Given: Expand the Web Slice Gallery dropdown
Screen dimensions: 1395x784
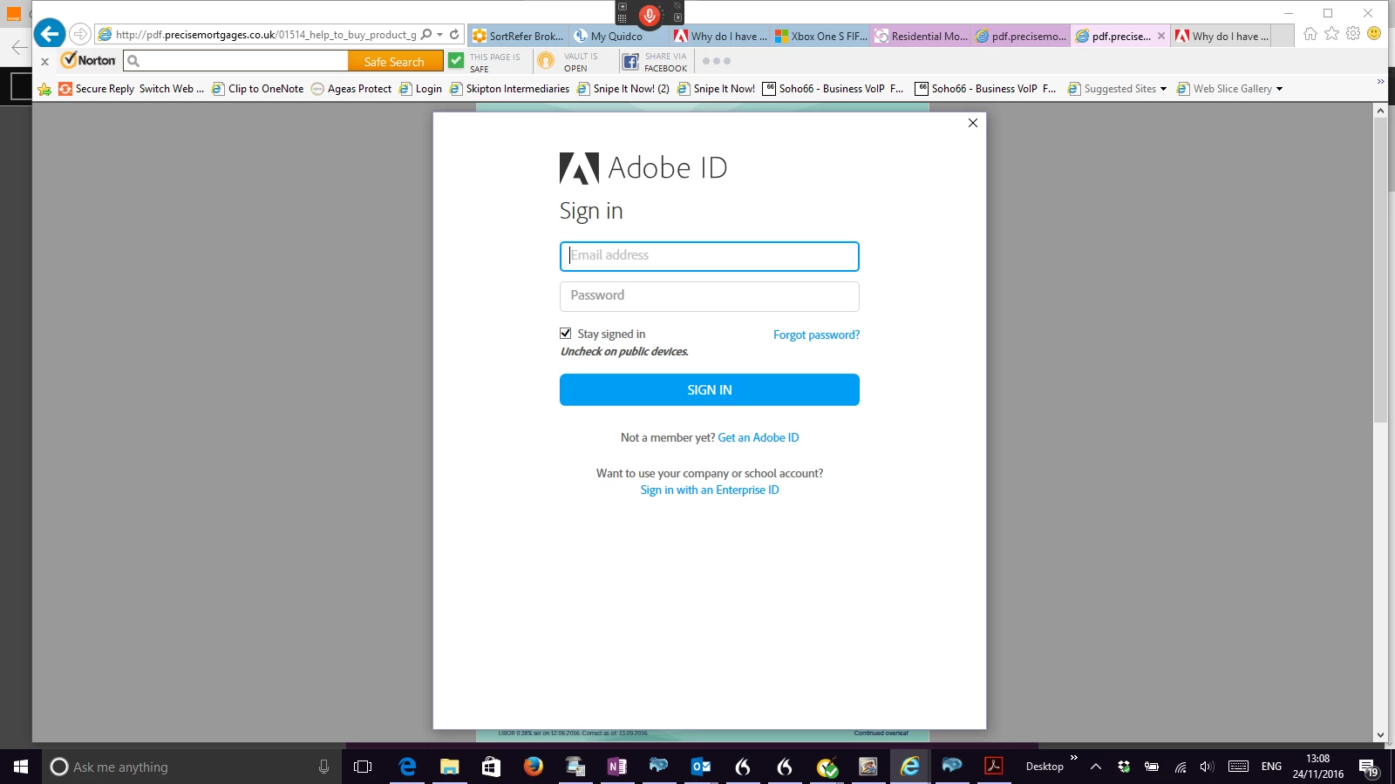Looking at the screenshot, I should pos(1279,89).
